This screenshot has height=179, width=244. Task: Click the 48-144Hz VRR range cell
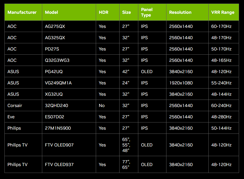coord(224,94)
